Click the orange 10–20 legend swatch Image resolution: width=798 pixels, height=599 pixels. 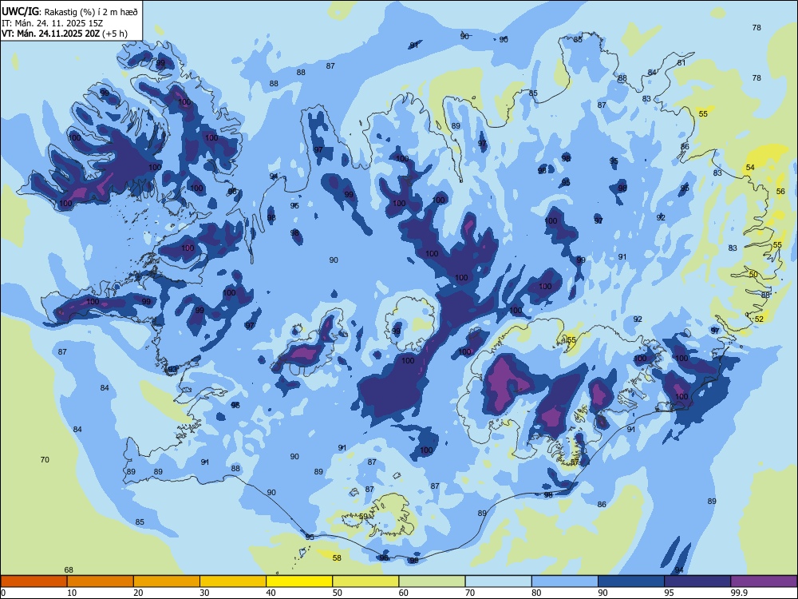[101, 581]
